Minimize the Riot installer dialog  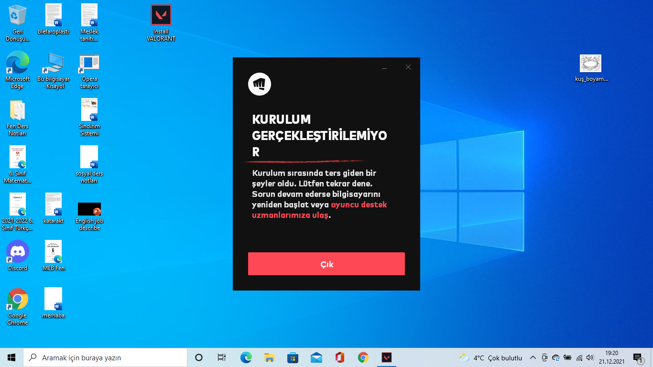(x=384, y=67)
